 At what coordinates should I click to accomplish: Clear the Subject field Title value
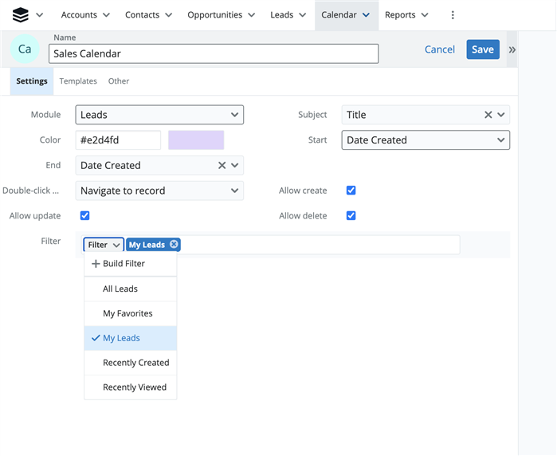point(488,115)
